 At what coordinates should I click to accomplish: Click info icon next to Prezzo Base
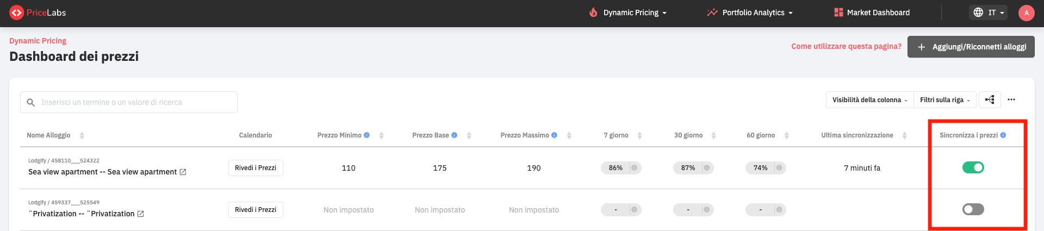click(x=455, y=135)
